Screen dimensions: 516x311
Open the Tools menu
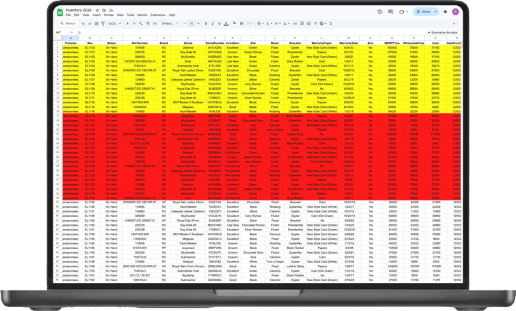[130, 15]
